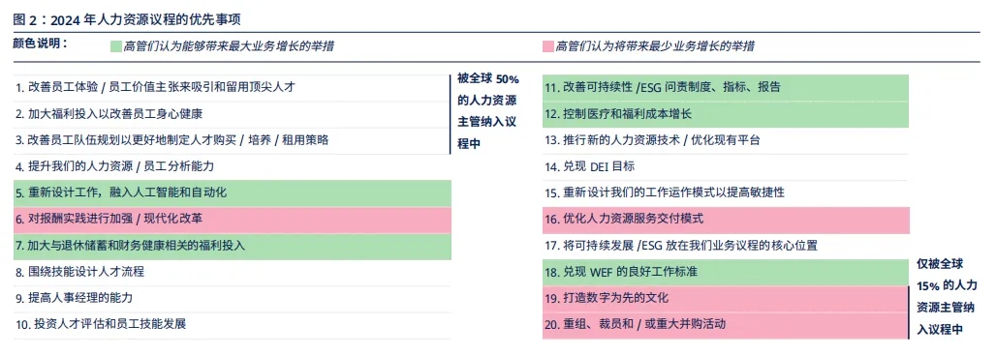Click the pink legend color swatch
The image size is (996, 355).
point(548,46)
